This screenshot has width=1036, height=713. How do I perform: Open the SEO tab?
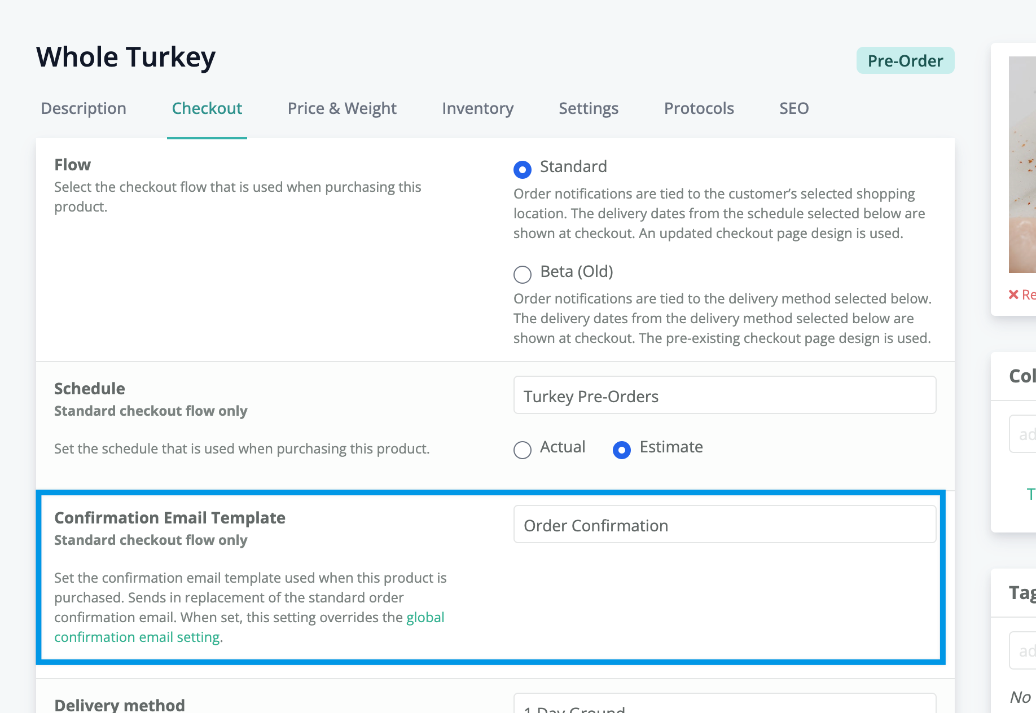(x=794, y=108)
